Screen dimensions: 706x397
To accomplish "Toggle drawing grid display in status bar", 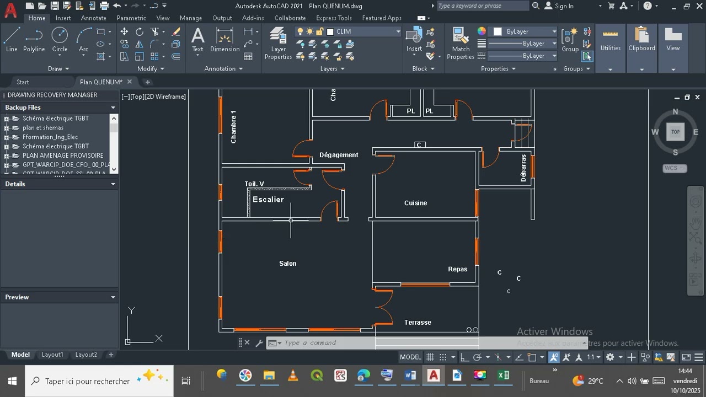I will tap(430, 357).
